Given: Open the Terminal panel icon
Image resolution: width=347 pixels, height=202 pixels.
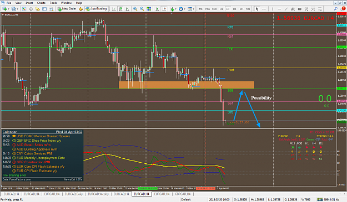Looking at the screenshot, I should (x=44, y=9).
